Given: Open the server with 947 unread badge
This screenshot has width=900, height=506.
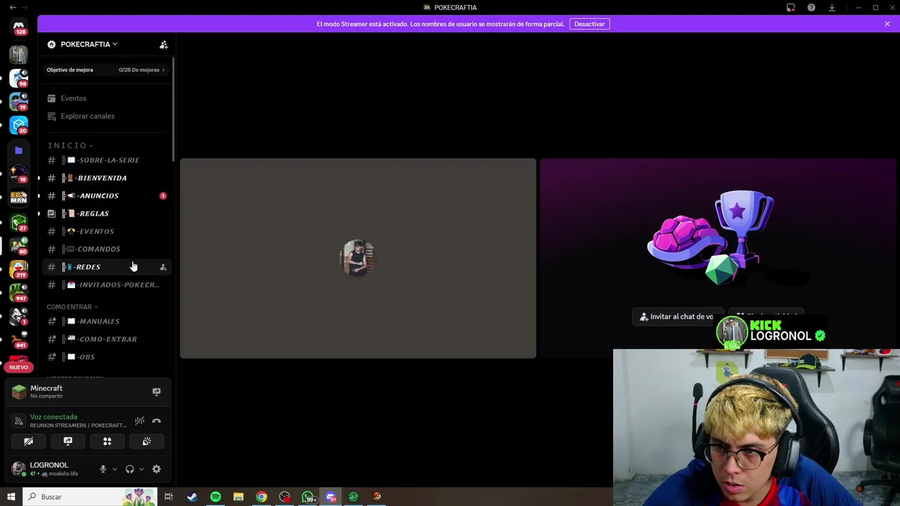Looking at the screenshot, I should pyautogui.click(x=19, y=293).
